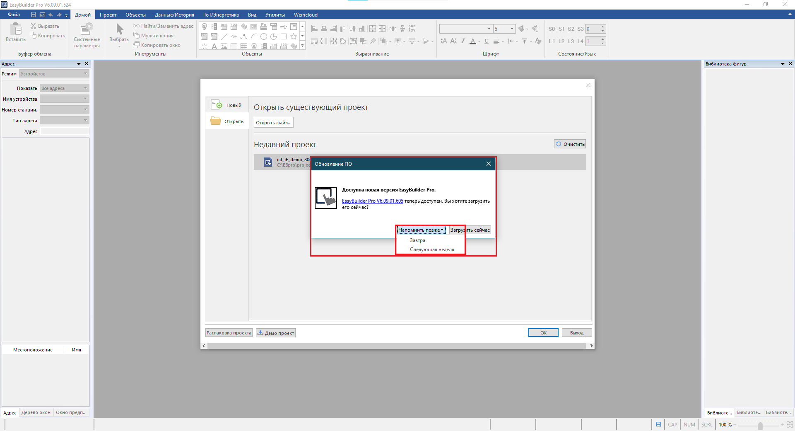Click the zoom slider in status bar
This screenshot has width=795, height=431.
pos(760,425)
